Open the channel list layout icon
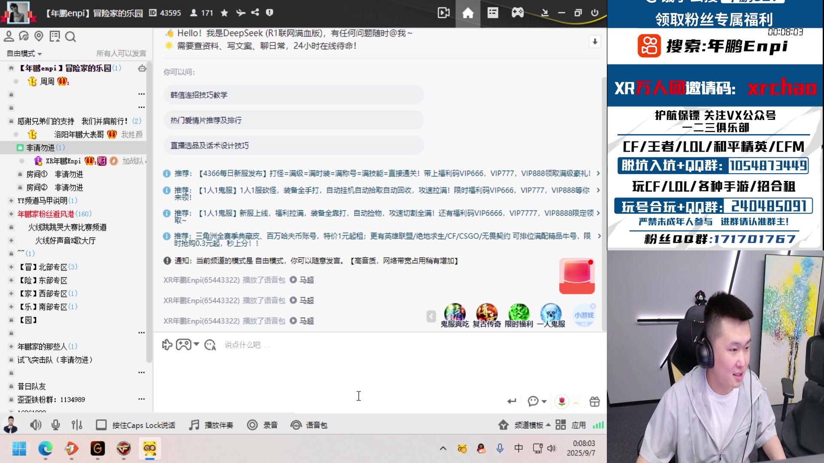The image size is (824, 463). [x=493, y=13]
